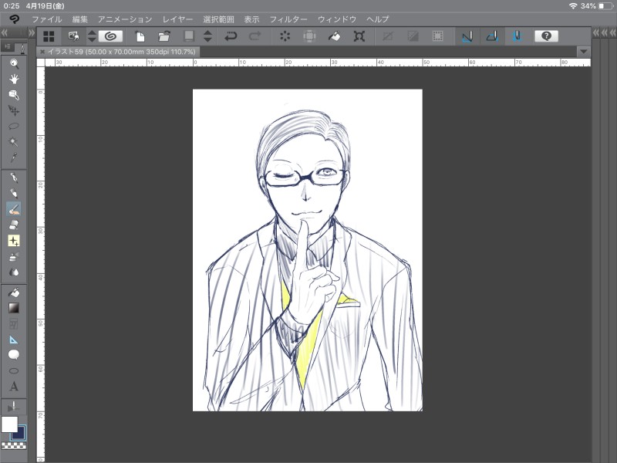Click the help question mark button
617x463 pixels.
[x=546, y=36]
